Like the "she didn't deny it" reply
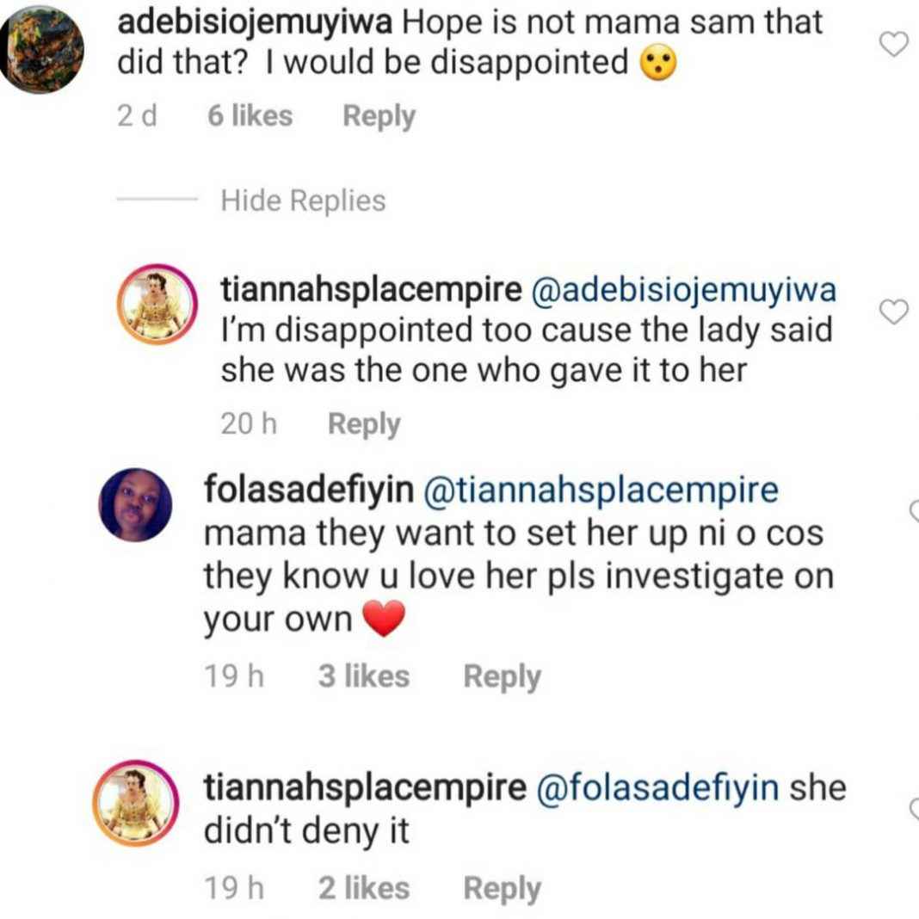The width and height of the screenshot is (919, 919). tap(914, 809)
